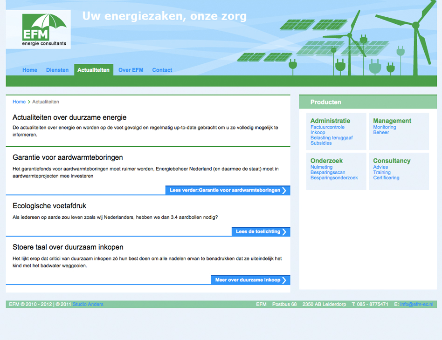442x340 pixels.
Task: Click the Actualiteiten over duurzame energie heading
Action: coord(69,117)
